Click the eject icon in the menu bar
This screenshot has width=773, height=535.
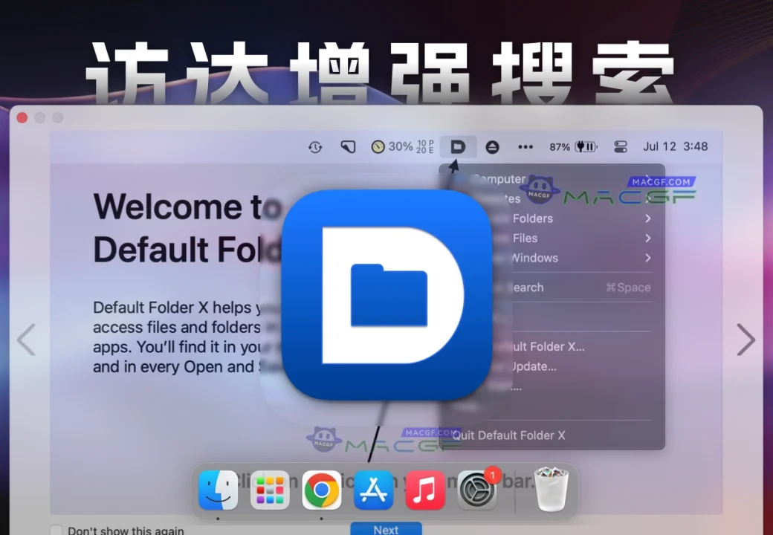[x=493, y=147]
